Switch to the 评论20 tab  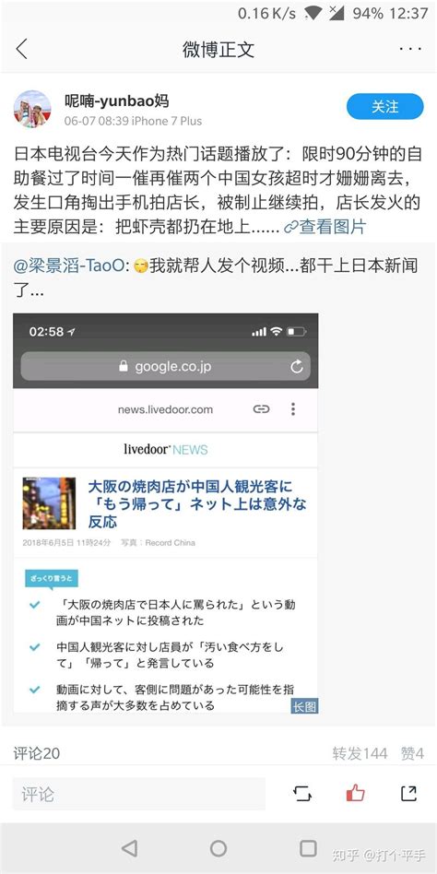(37, 753)
